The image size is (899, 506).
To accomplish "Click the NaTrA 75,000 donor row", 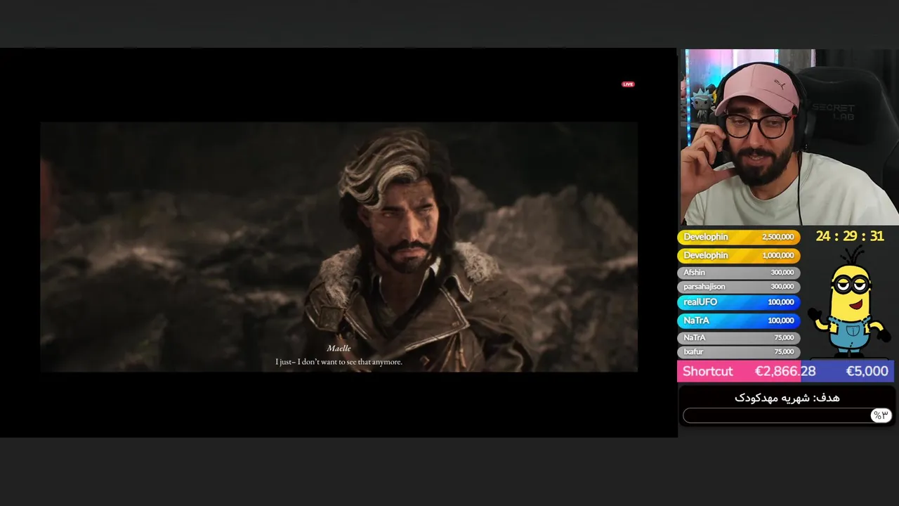I will tap(738, 338).
